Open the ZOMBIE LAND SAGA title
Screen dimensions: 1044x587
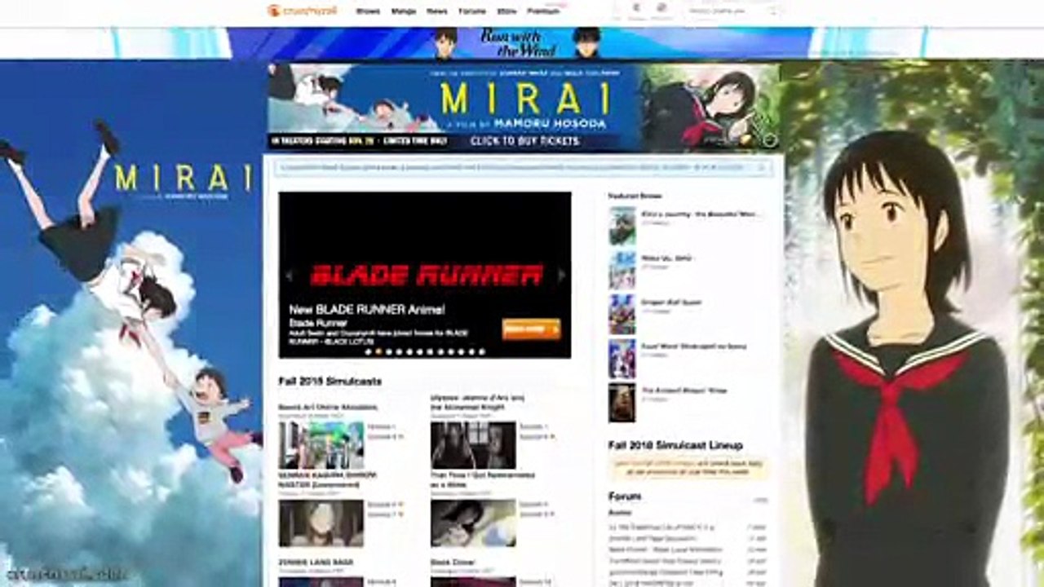pos(316,563)
